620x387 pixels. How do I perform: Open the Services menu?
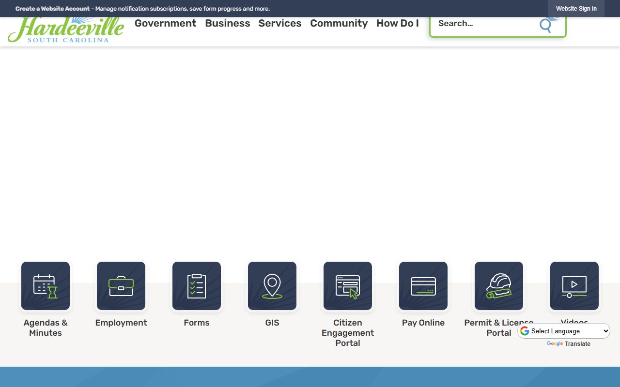pyautogui.click(x=280, y=23)
